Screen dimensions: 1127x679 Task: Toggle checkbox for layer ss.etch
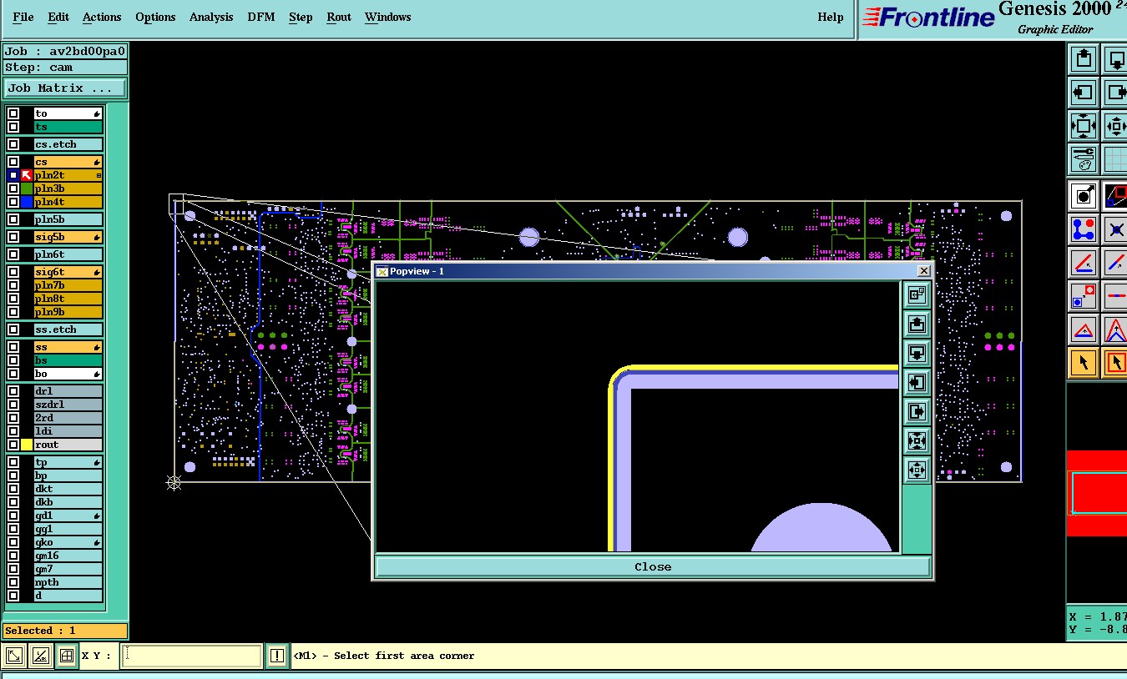click(13, 329)
